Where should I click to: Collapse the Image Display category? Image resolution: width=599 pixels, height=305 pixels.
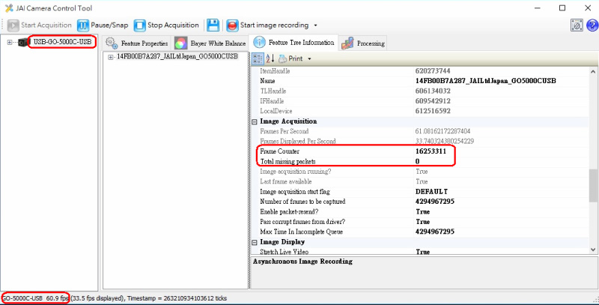255,242
